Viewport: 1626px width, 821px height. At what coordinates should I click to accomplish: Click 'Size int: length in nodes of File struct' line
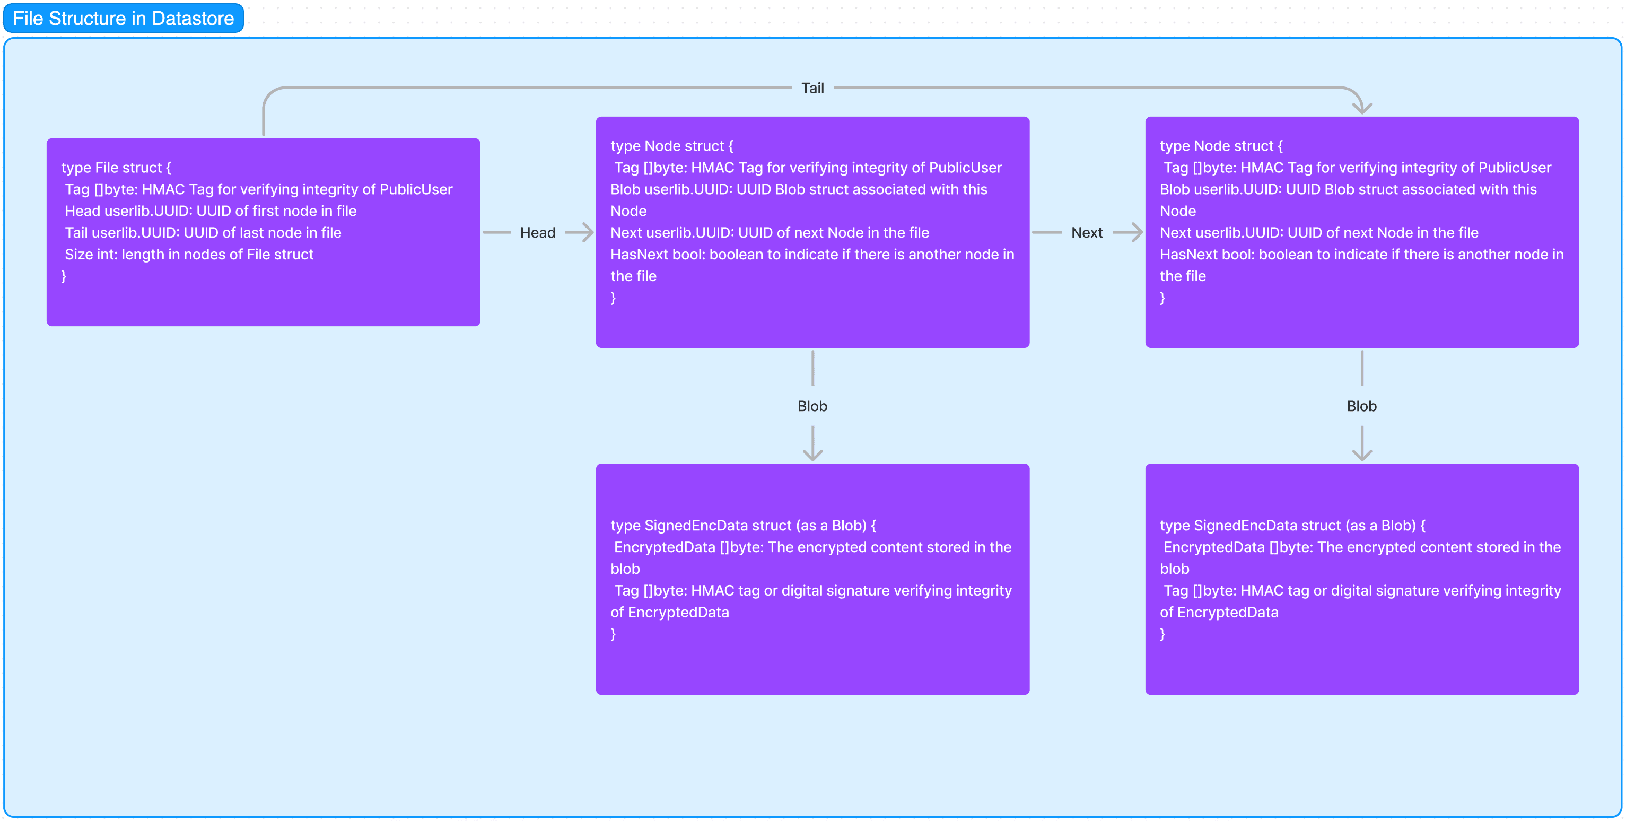point(189,255)
